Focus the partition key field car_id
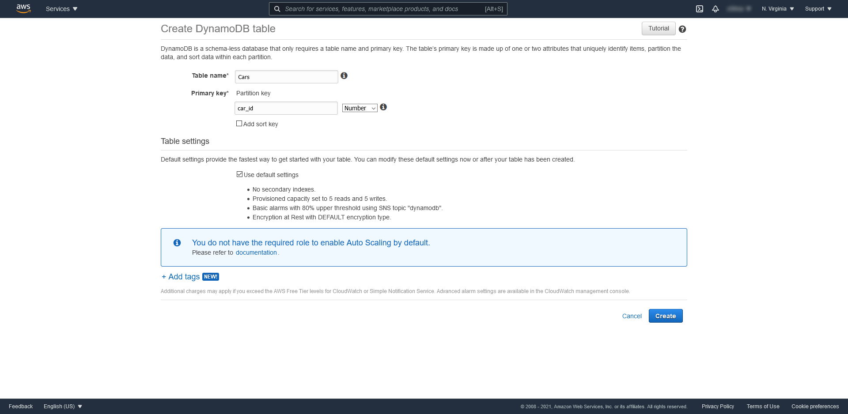The width and height of the screenshot is (848, 414). point(286,108)
